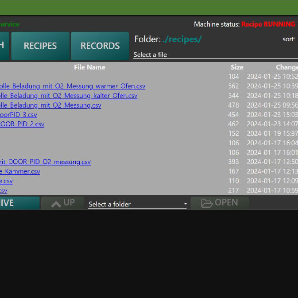Click the date '2024-01-19 15:37'
Image resolution: width=298 pixels, height=298 pixels.
tap(272, 133)
